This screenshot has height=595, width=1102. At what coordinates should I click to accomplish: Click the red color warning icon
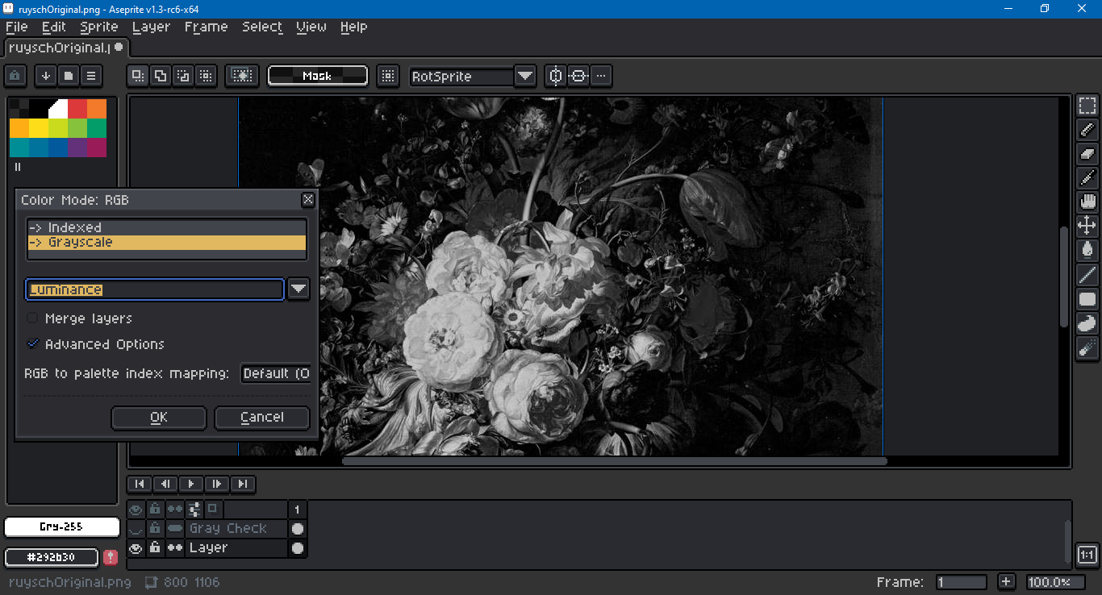pos(111,557)
